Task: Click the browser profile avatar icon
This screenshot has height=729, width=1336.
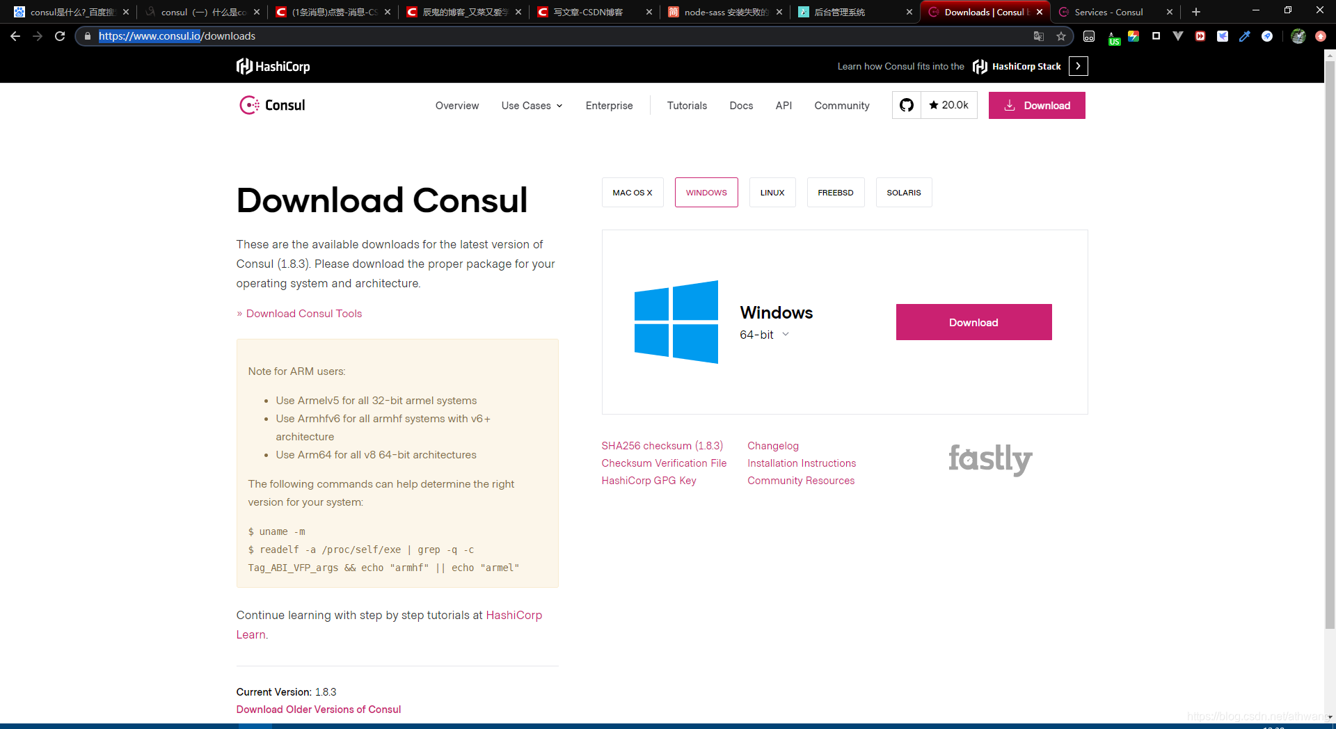Action: (1298, 36)
